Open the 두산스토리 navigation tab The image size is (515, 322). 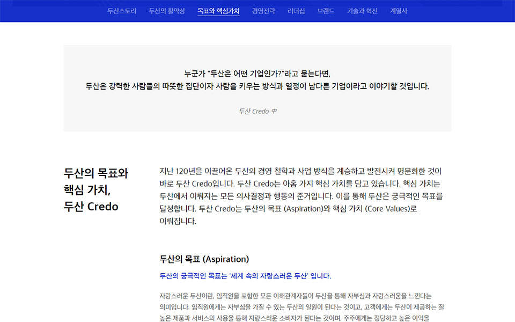122,11
